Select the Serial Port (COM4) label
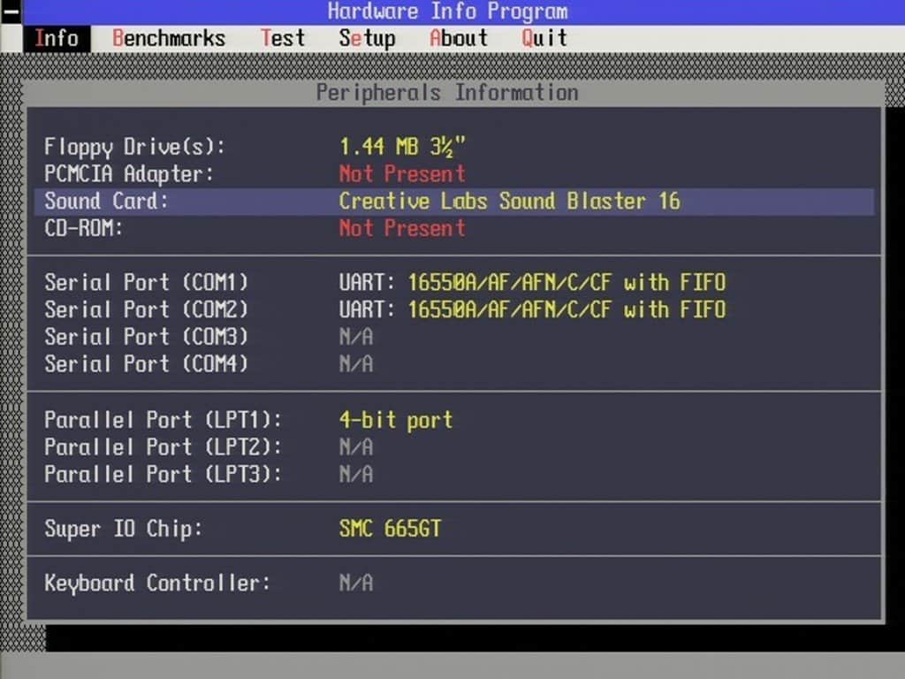The height and width of the screenshot is (679, 905). tap(147, 363)
